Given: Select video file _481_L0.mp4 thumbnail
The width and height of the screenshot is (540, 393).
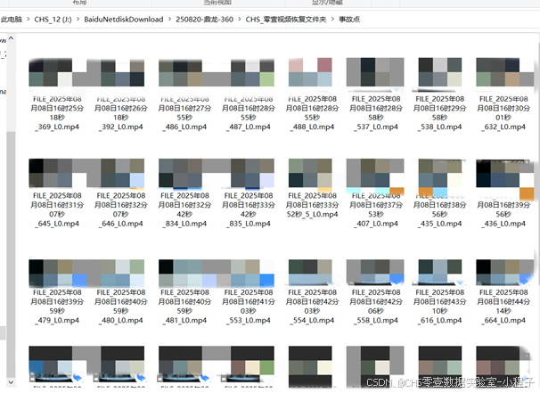Looking at the screenshot, I should [180, 274].
